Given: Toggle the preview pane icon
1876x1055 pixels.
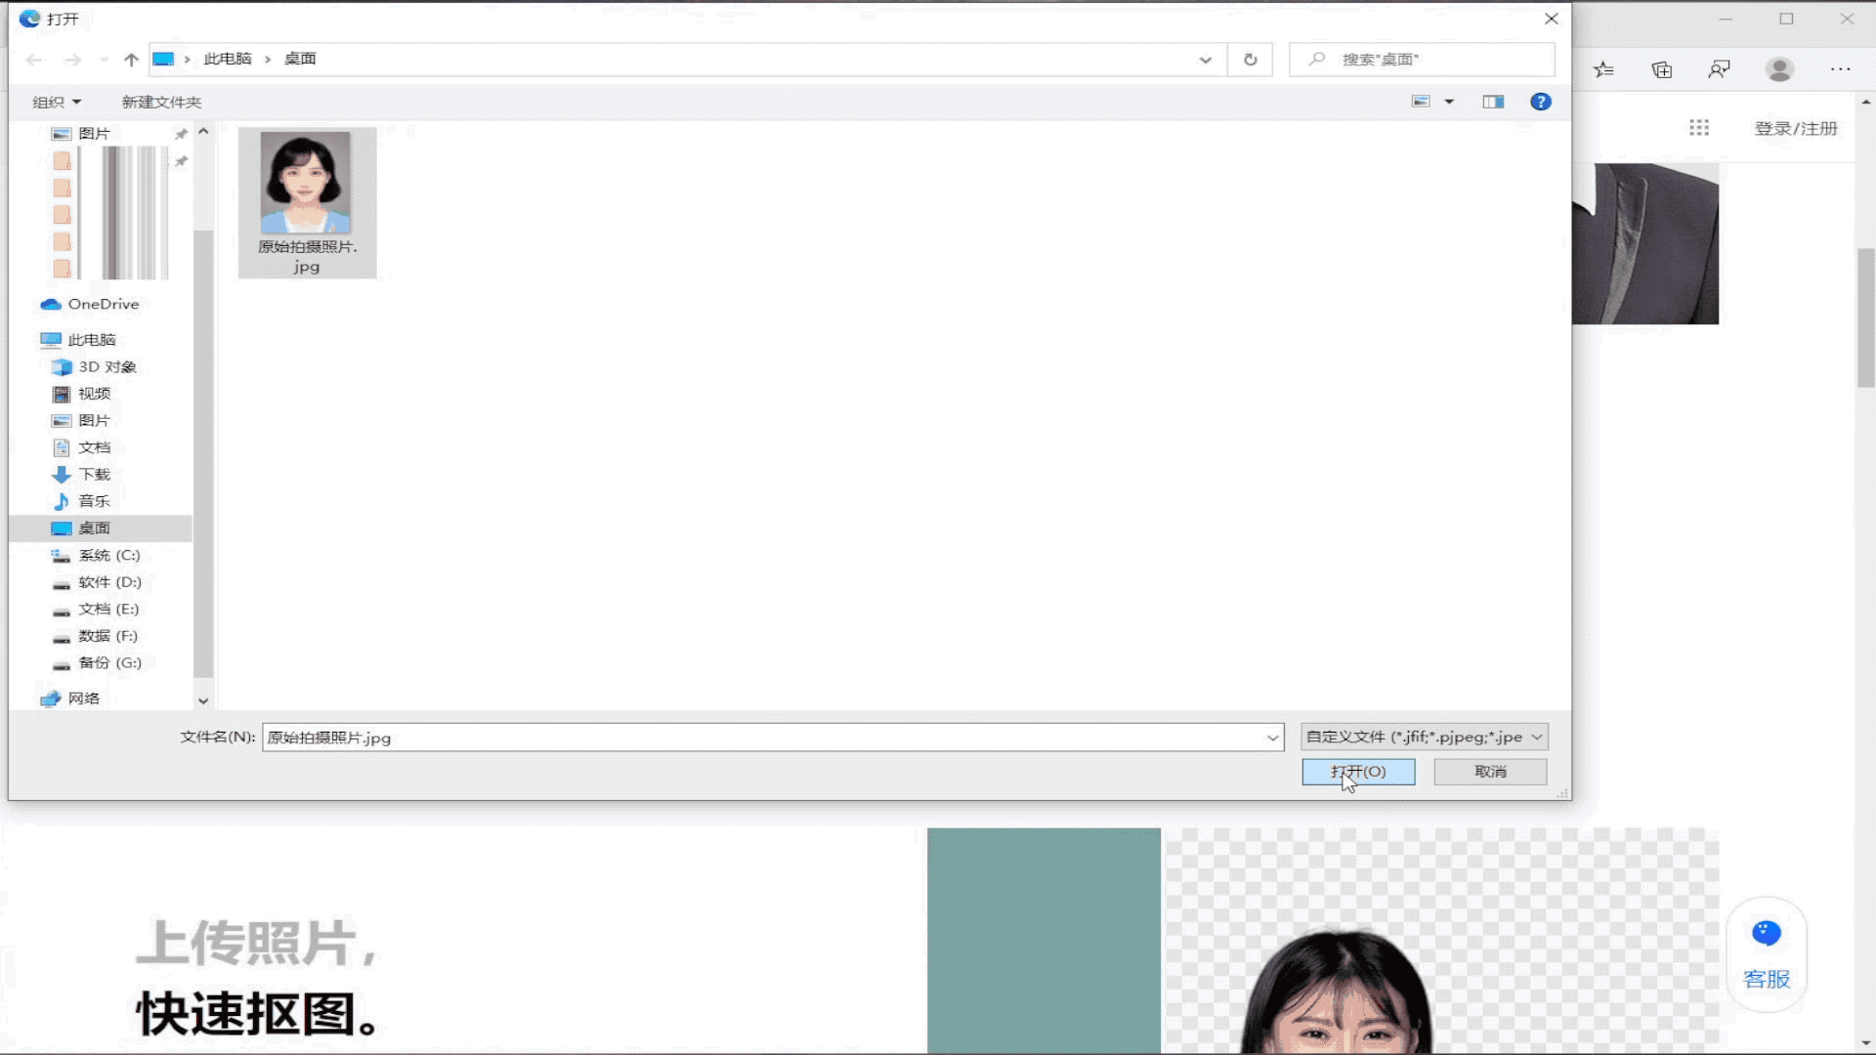Looking at the screenshot, I should coord(1492,102).
